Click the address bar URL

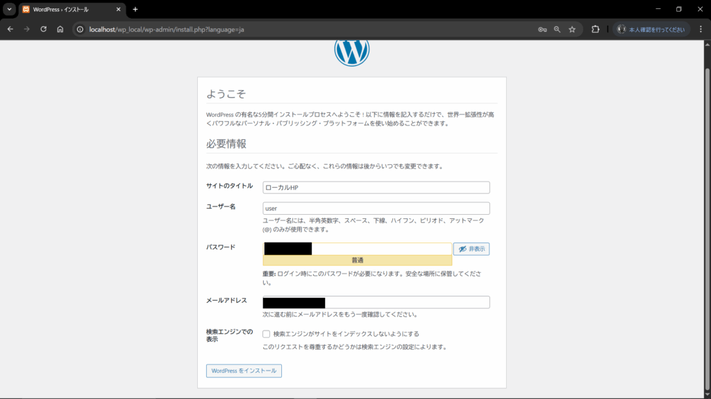point(167,29)
